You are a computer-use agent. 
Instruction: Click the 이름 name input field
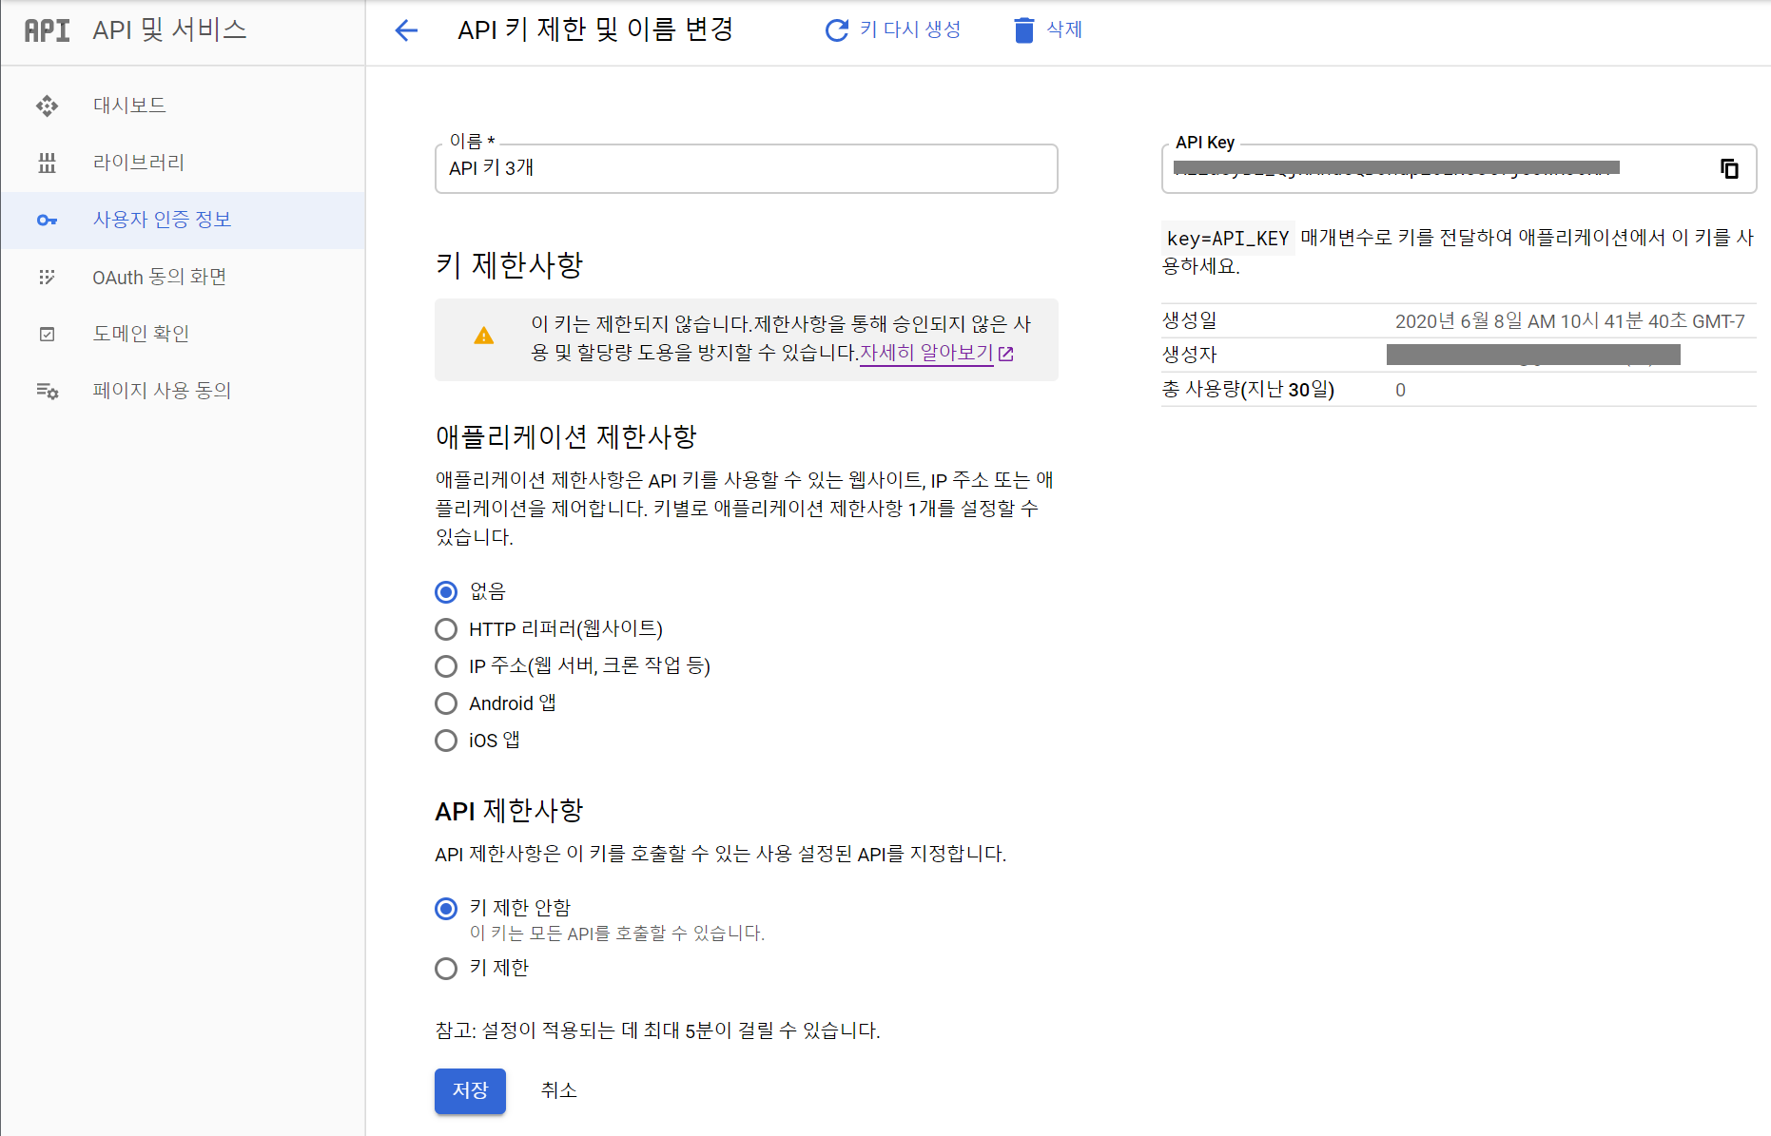coord(746,169)
